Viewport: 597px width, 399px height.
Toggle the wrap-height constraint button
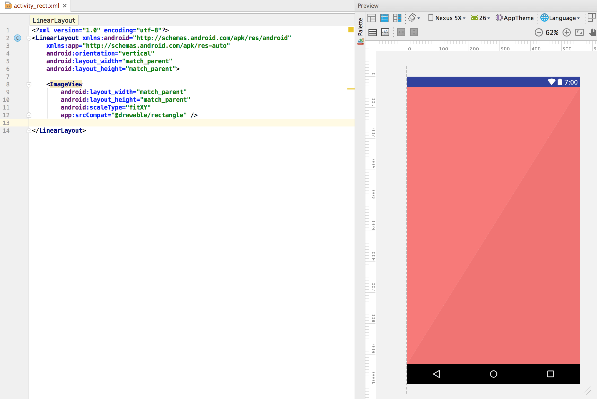pos(414,32)
